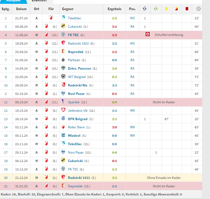Click the red injury cross icon
The width and height of the screenshot is (210, 199).
click(x=148, y=35)
